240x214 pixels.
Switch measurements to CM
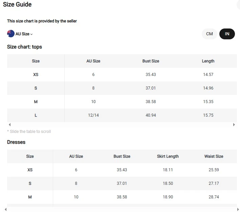click(x=210, y=34)
